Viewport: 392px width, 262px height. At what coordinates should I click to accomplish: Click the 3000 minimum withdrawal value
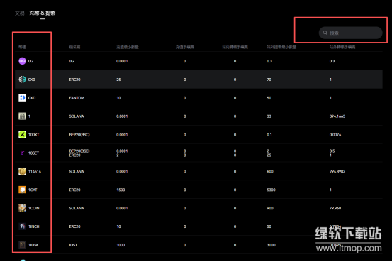point(271,245)
